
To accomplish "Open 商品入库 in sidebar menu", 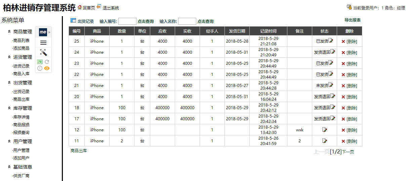I will (x=21, y=74).
